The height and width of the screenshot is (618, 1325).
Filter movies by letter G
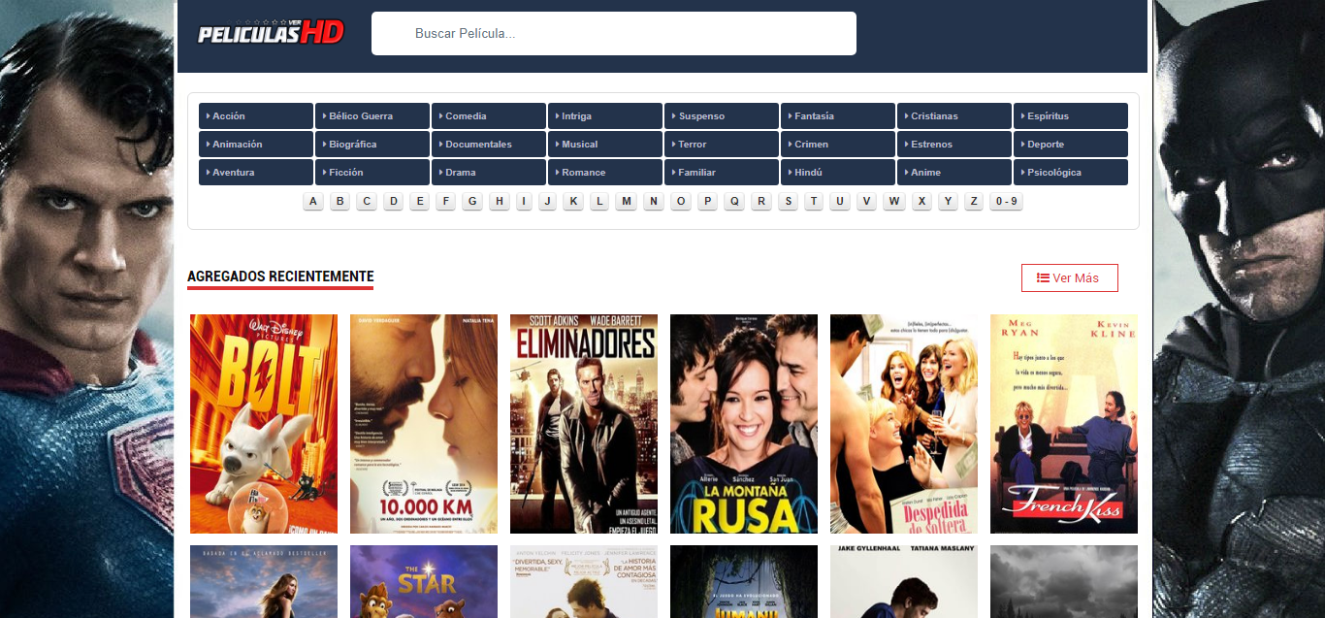[x=472, y=202]
